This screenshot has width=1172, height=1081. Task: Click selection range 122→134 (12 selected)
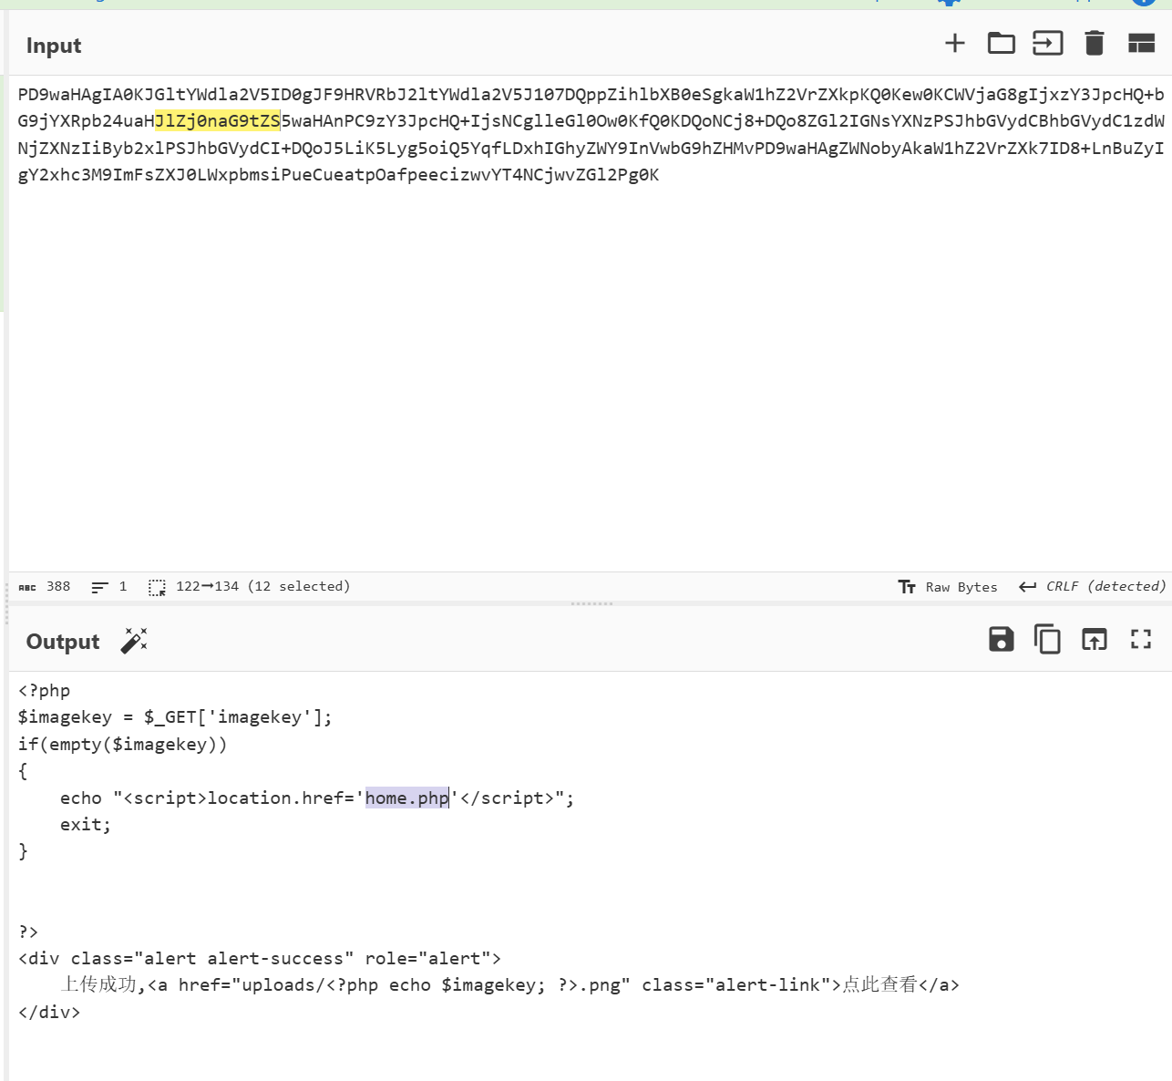(249, 586)
